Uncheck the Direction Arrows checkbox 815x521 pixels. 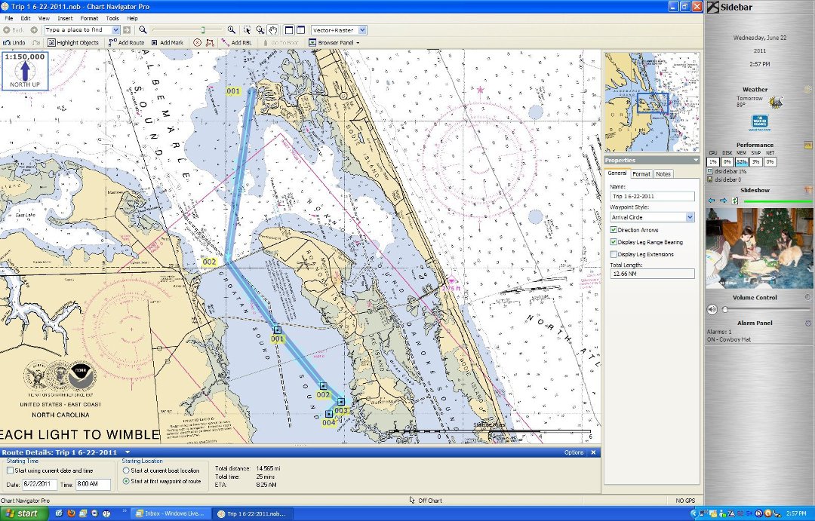pos(614,230)
